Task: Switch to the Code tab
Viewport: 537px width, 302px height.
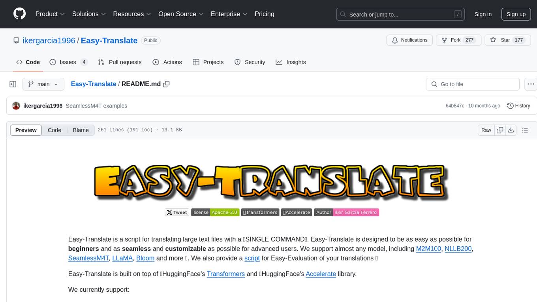Action: click(28, 62)
